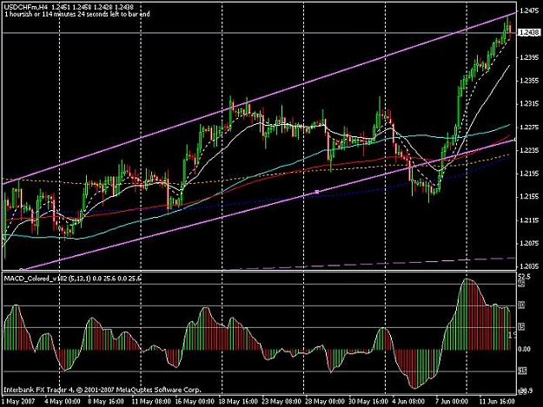Click the '23 May 08:00' time axis label
This screenshot has height=407, width=543.
[281, 402]
